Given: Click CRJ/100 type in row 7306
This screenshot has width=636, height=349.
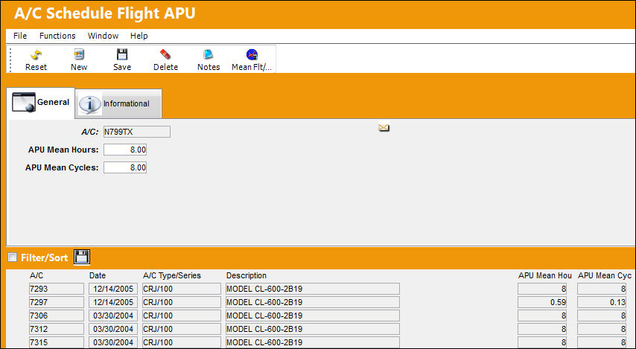Looking at the screenshot, I should (182, 316).
